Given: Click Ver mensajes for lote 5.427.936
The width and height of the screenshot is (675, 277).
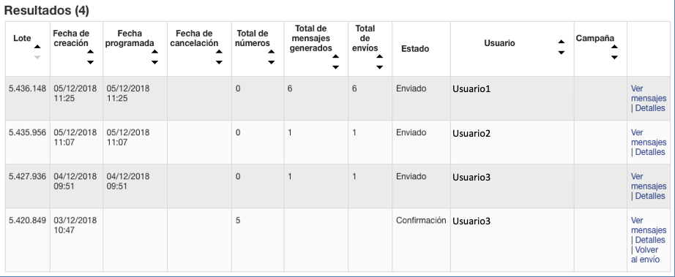Looking at the screenshot, I should 649,181.
